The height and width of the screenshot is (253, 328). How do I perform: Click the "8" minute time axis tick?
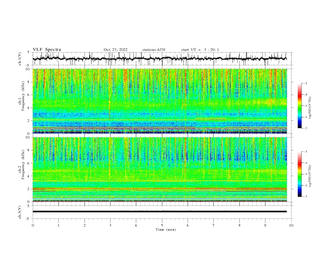pos(239,225)
